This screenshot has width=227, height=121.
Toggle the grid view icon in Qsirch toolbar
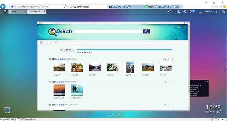41,43
